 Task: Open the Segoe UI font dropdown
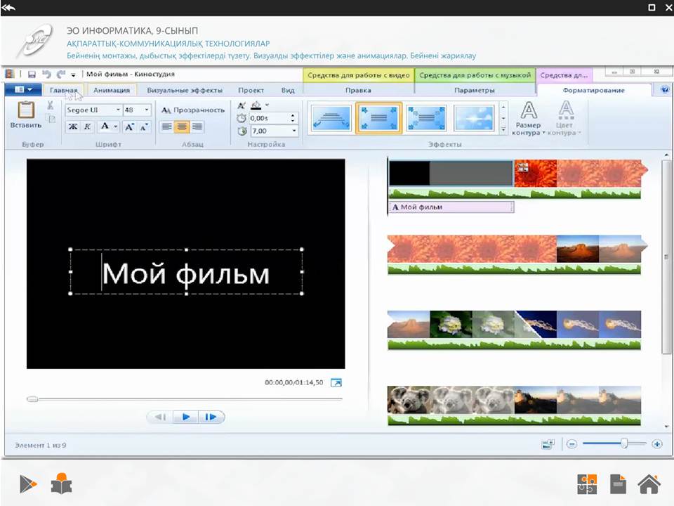coord(93,110)
